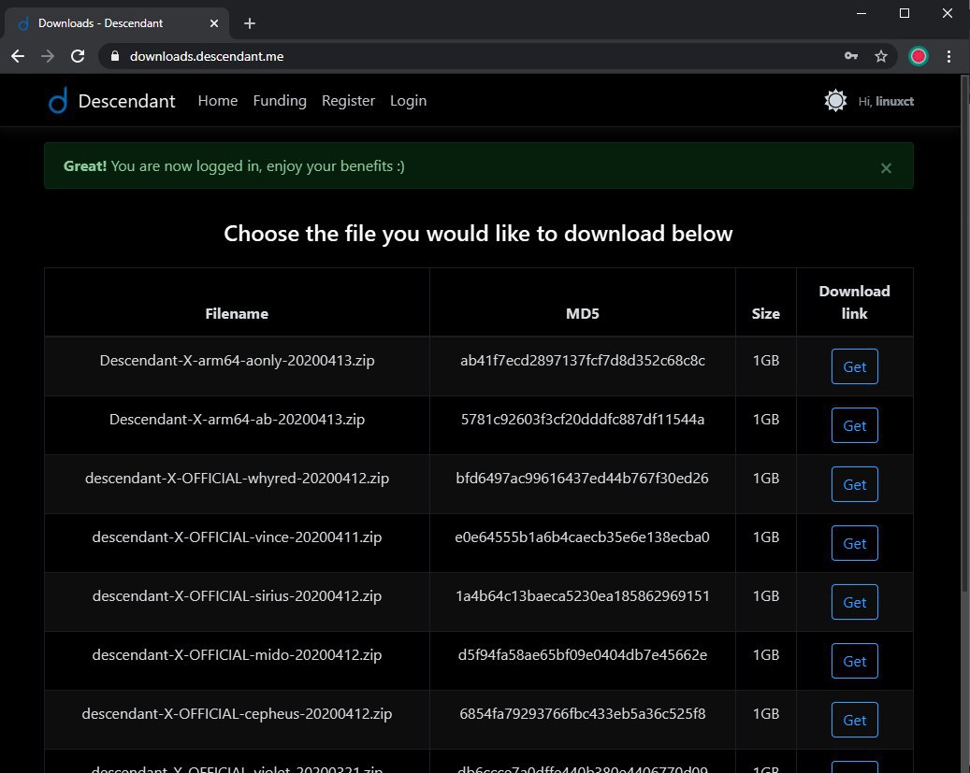
Task: Open the Home nav link
Action: point(218,101)
